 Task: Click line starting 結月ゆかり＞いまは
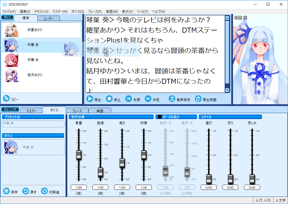[151, 71]
